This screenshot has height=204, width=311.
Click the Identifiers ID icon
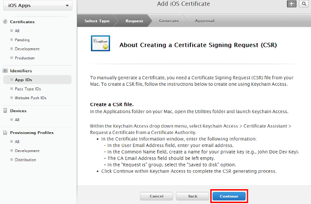(x=5, y=70)
